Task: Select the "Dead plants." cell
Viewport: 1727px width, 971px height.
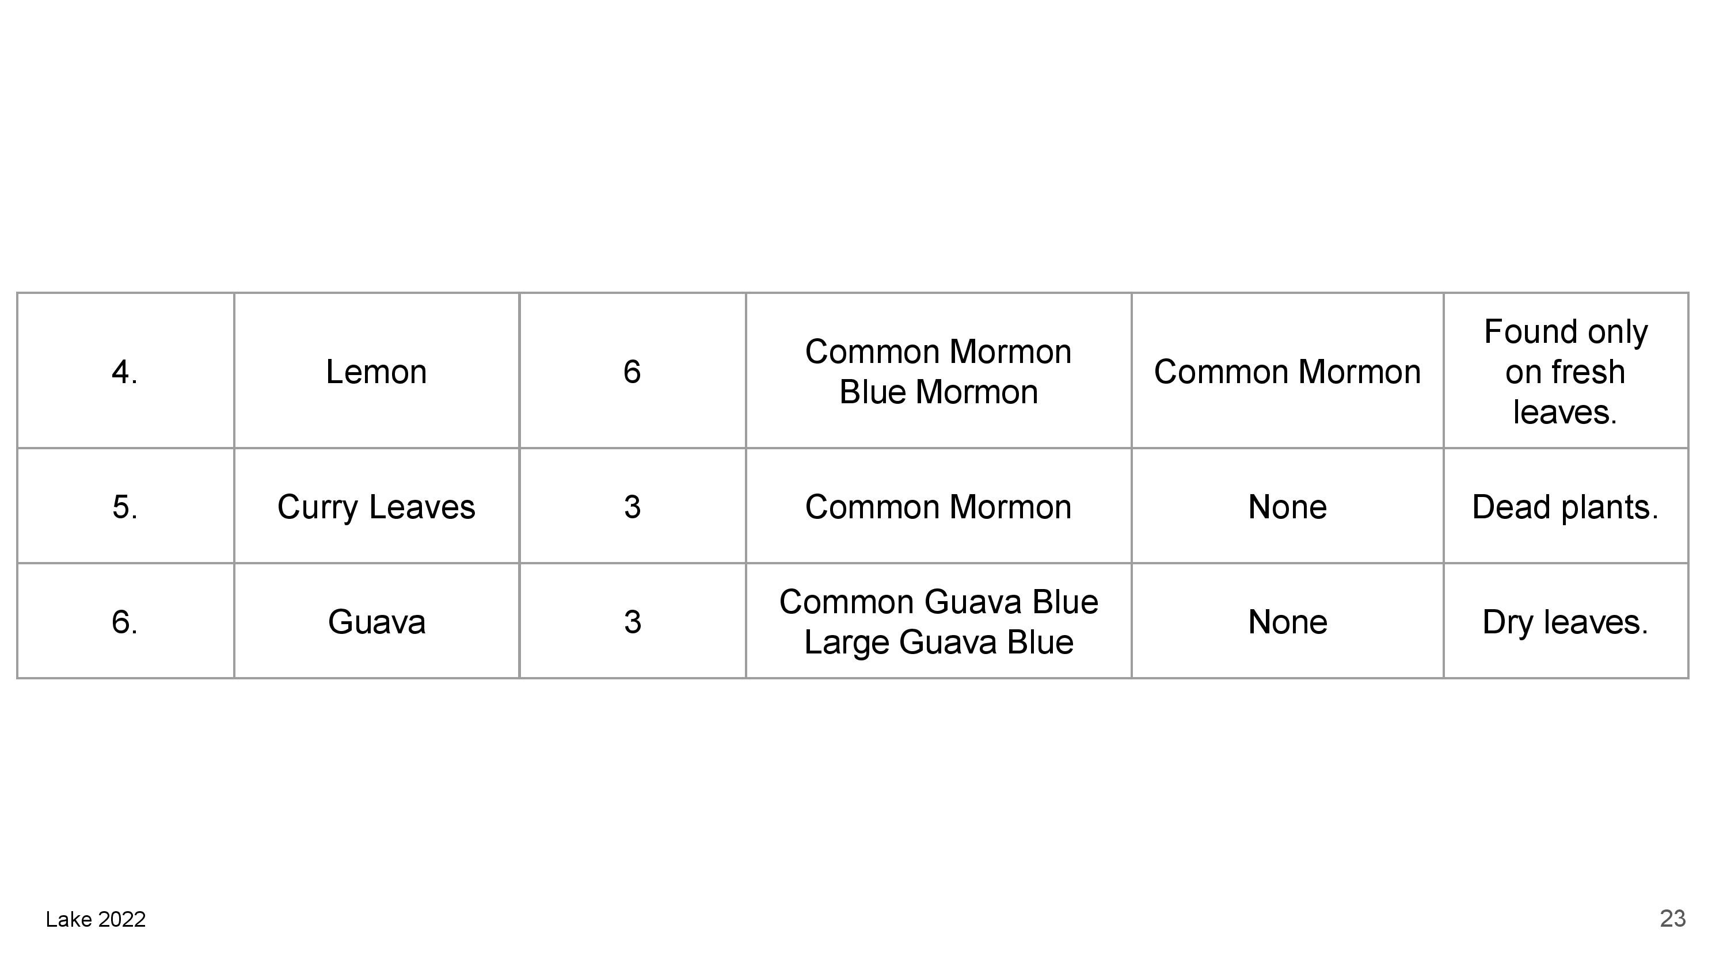Action: pyautogui.click(x=1565, y=507)
